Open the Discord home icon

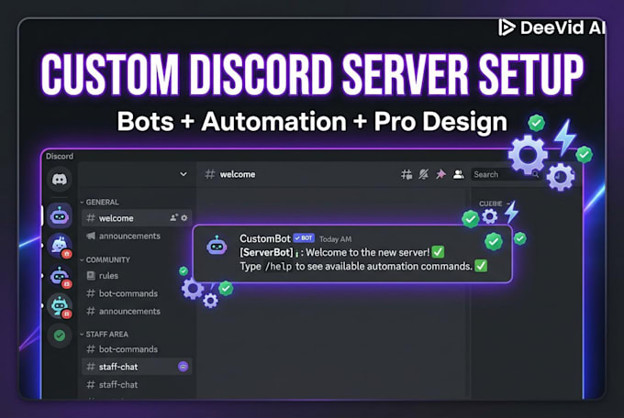[x=60, y=179]
